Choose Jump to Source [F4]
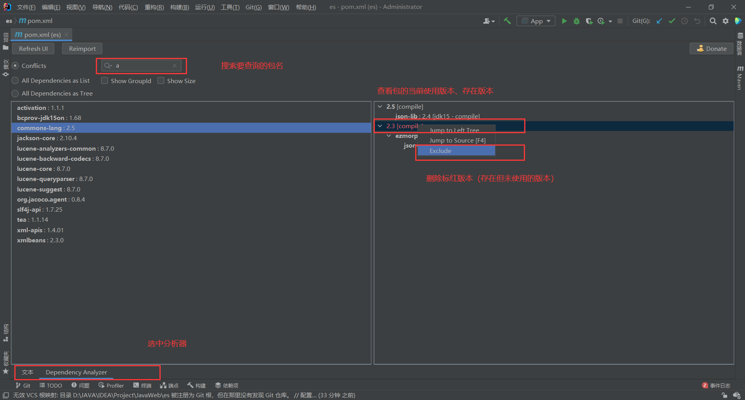 [x=456, y=140]
